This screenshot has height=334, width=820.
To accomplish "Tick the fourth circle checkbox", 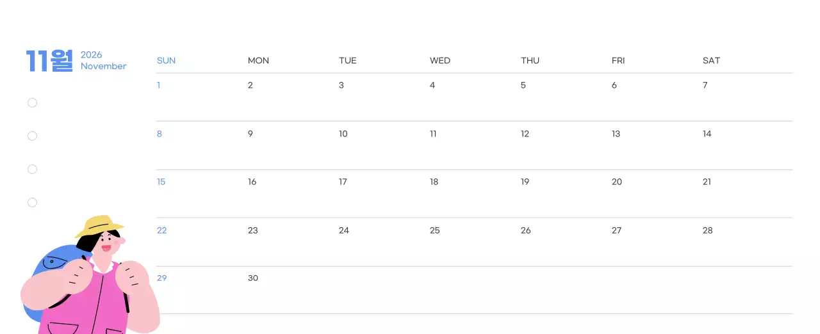I will point(33,202).
